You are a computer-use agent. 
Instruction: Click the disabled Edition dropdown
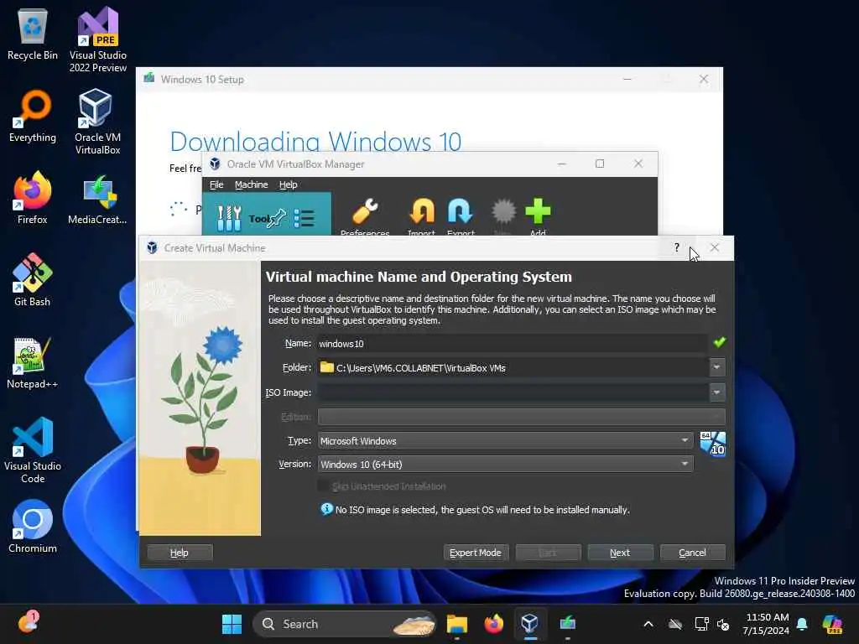[521, 417]
